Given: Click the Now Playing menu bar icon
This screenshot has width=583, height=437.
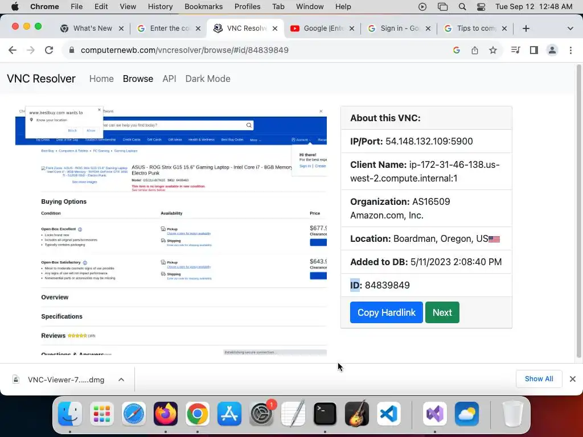Looking at the screenshot, I should coord(422,7).
